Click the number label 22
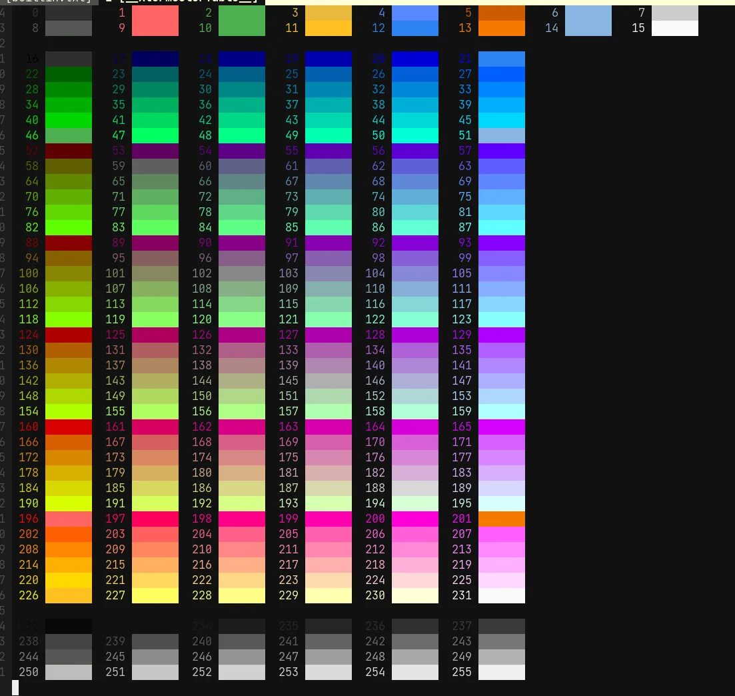Viewport: 735px width, 696px height. point(32,74)
